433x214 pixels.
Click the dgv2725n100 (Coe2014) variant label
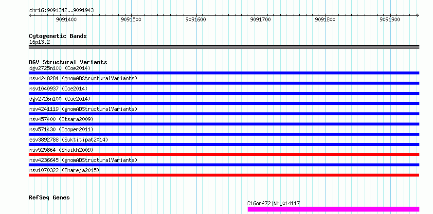coord(60,68)
